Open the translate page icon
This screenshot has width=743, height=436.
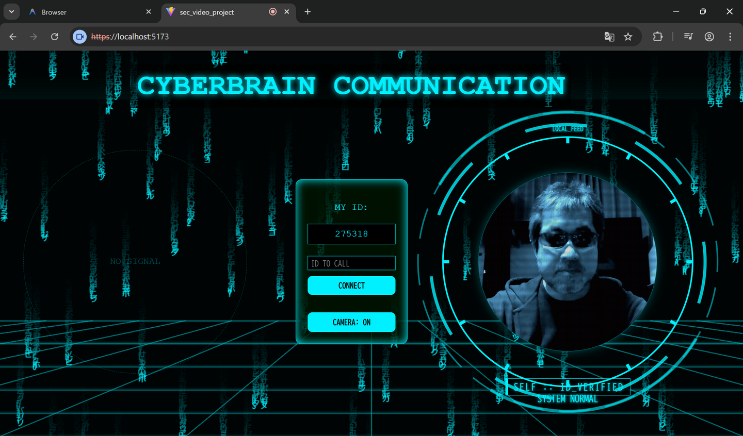pos(609,37)
